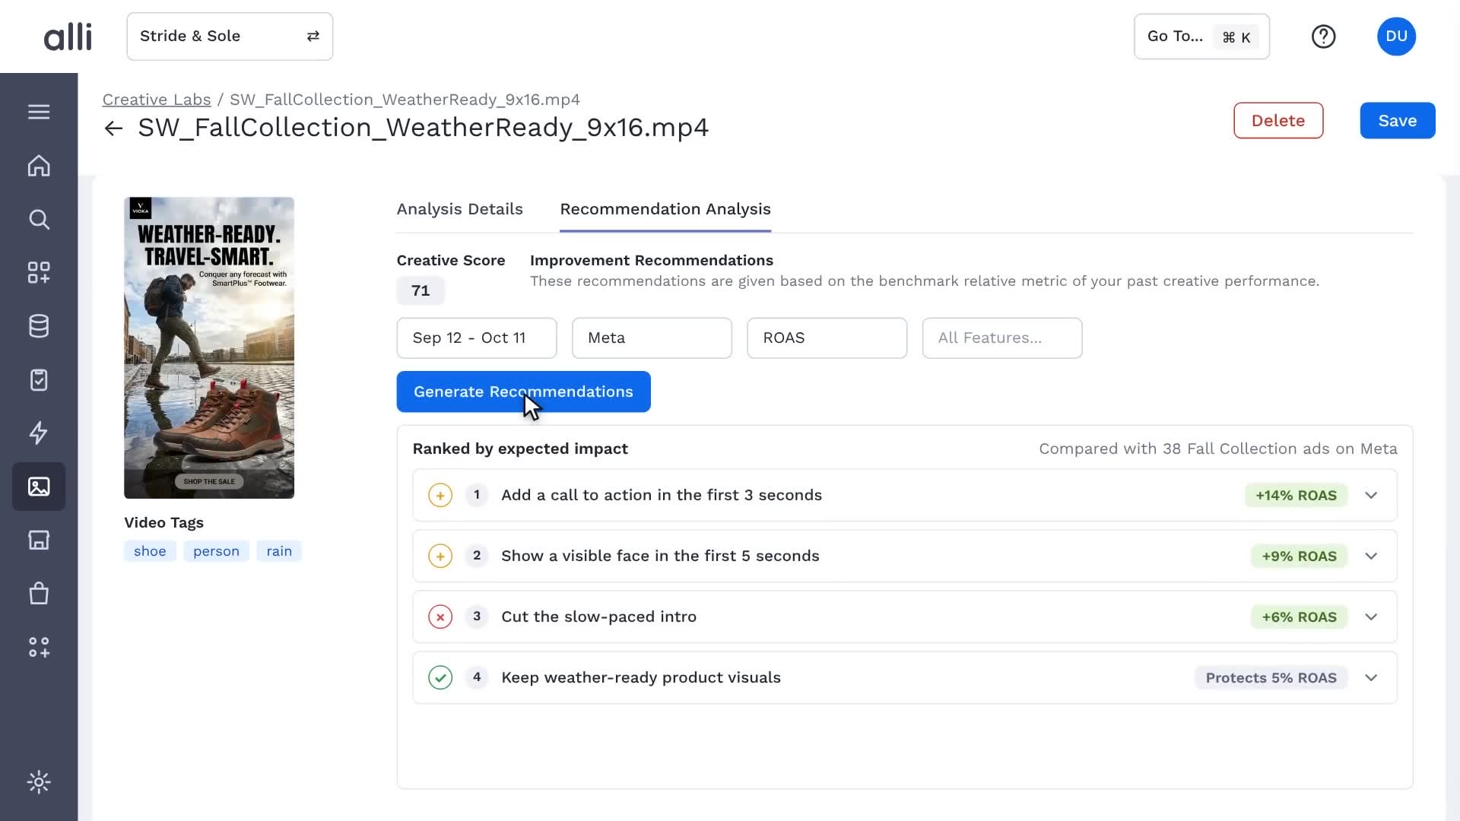
Task: Click the Delete button
Action: click(1278, 121)
